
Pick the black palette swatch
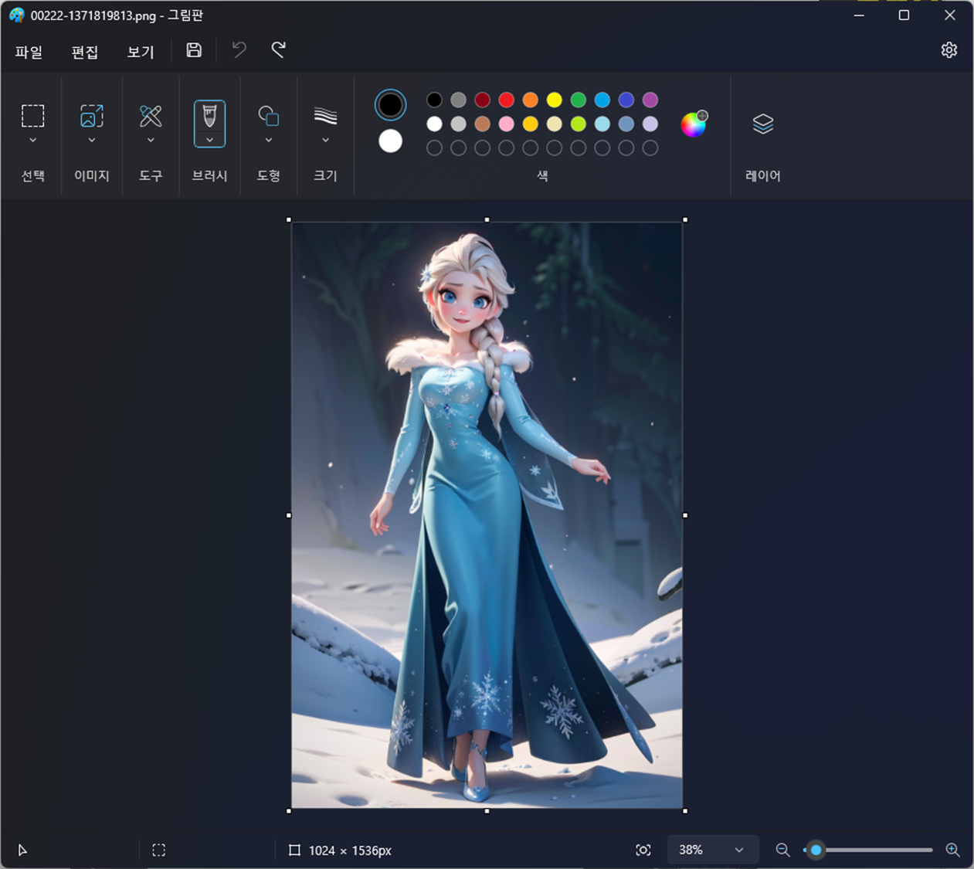[x=434, y=100]
